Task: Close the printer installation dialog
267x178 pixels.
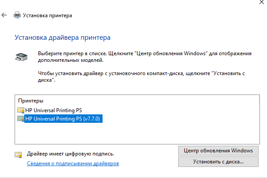Action: click(x=261, y=1)
